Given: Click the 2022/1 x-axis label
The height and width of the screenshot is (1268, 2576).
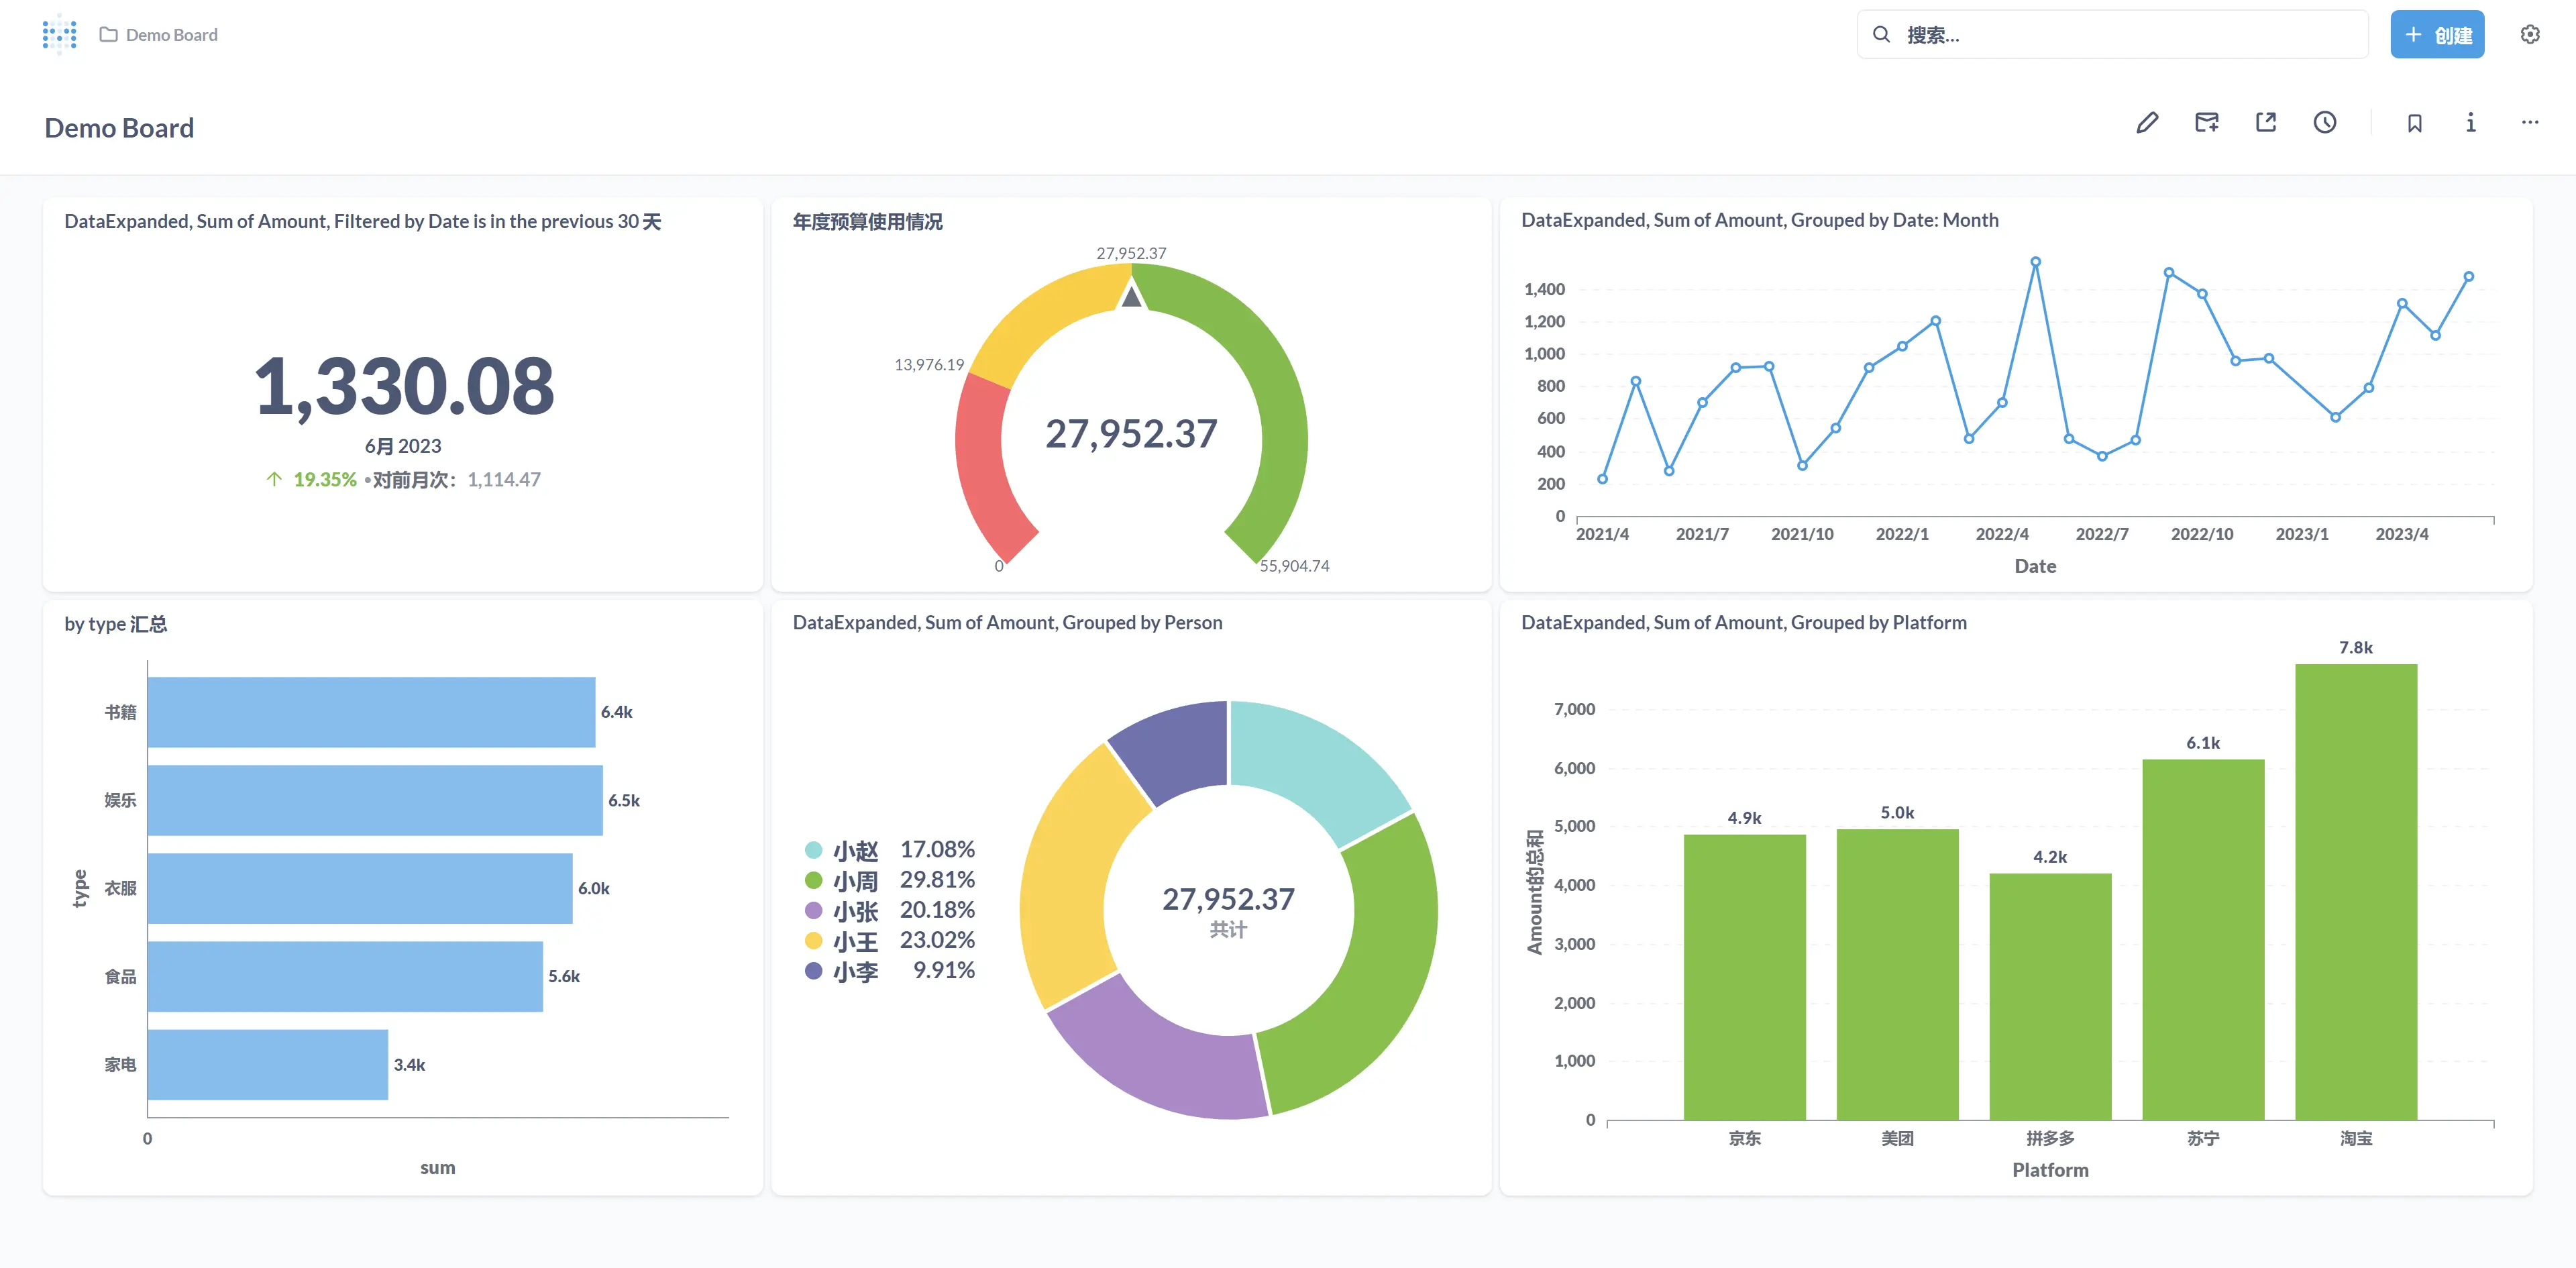Looking at the screenshot, I should click(x=1902, y=534).
